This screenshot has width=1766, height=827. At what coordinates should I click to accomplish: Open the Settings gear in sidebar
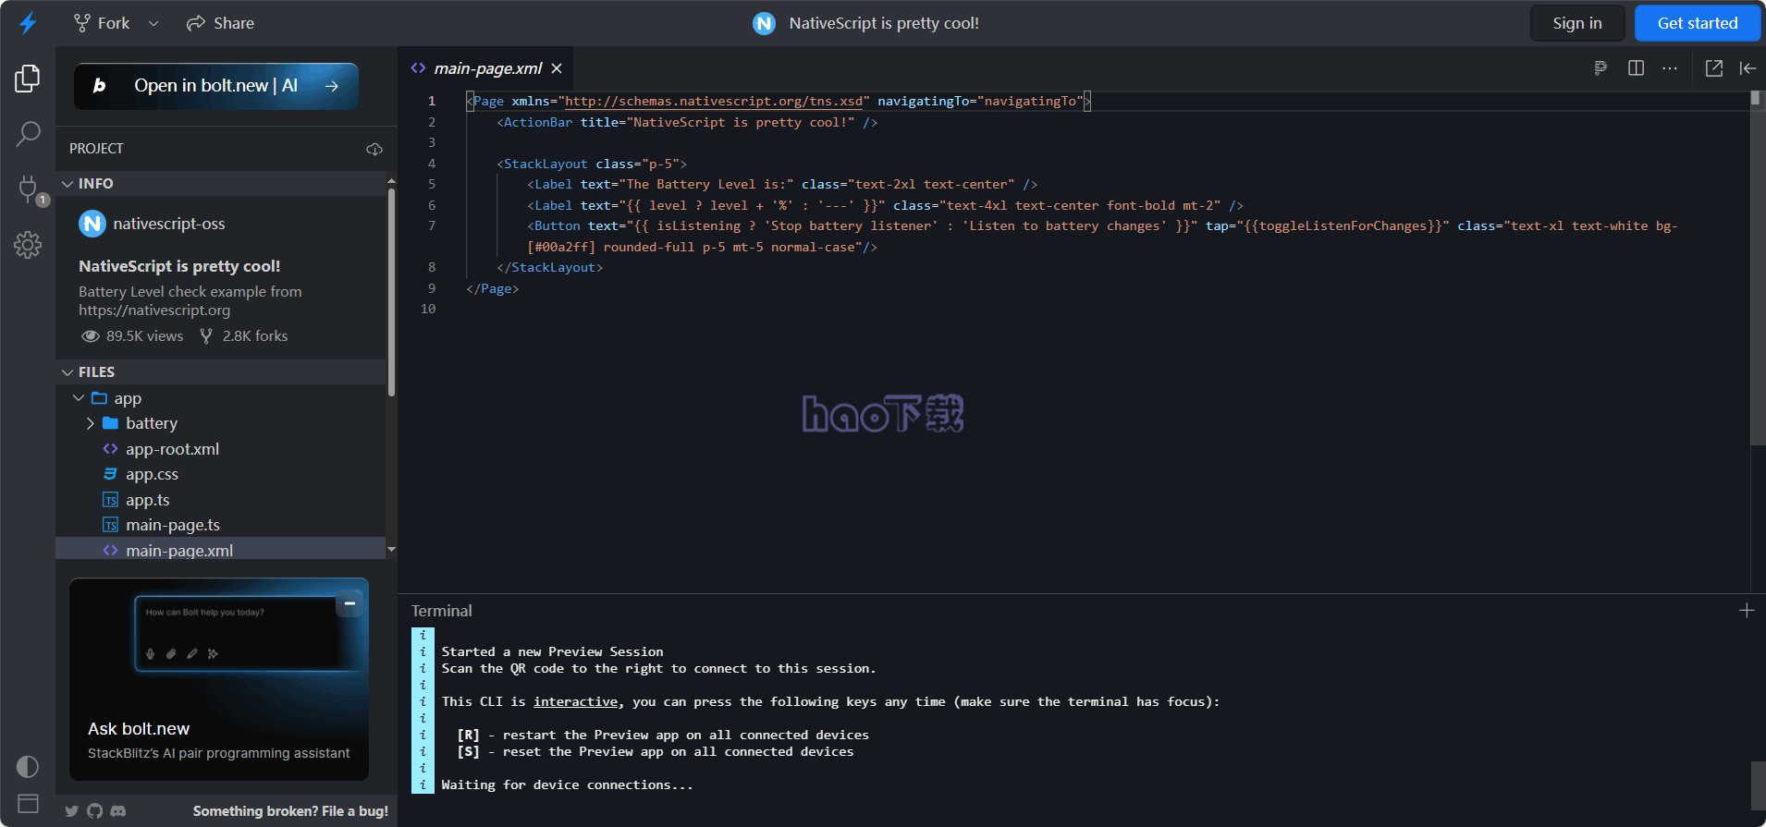point(28,245)
